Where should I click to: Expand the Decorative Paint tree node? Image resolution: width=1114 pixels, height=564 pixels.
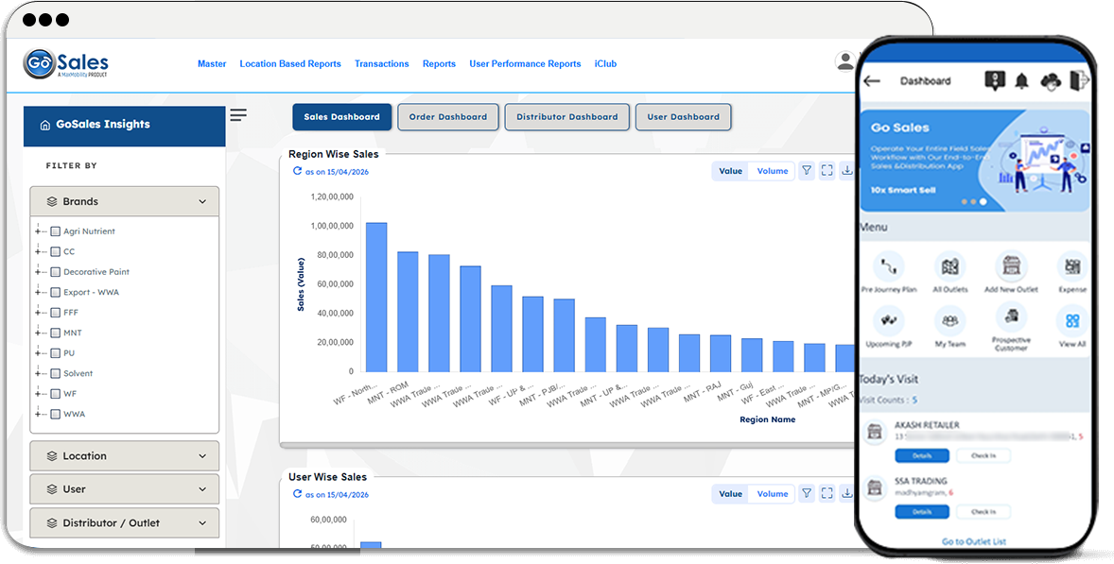click(38, 272)
